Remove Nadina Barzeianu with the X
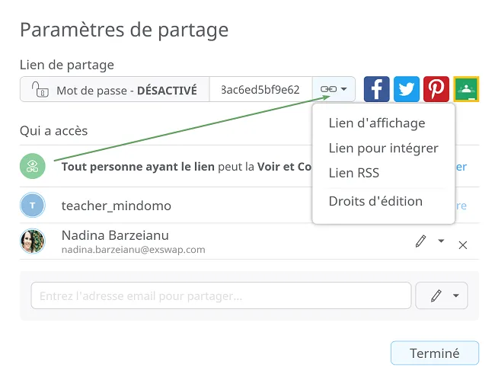Viewport: 495px width, 383px height. [x=463, y=245]
